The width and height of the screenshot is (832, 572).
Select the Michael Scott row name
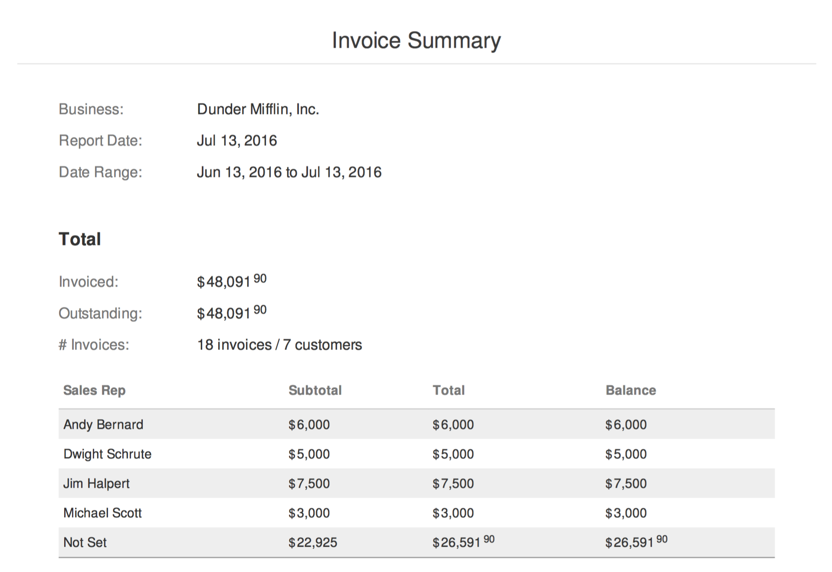tap(103, 513)
